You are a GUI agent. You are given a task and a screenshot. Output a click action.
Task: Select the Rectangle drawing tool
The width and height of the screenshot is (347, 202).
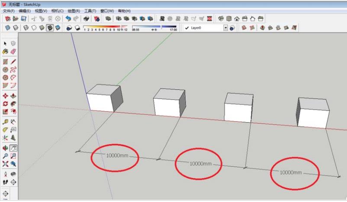click(5, 62)
